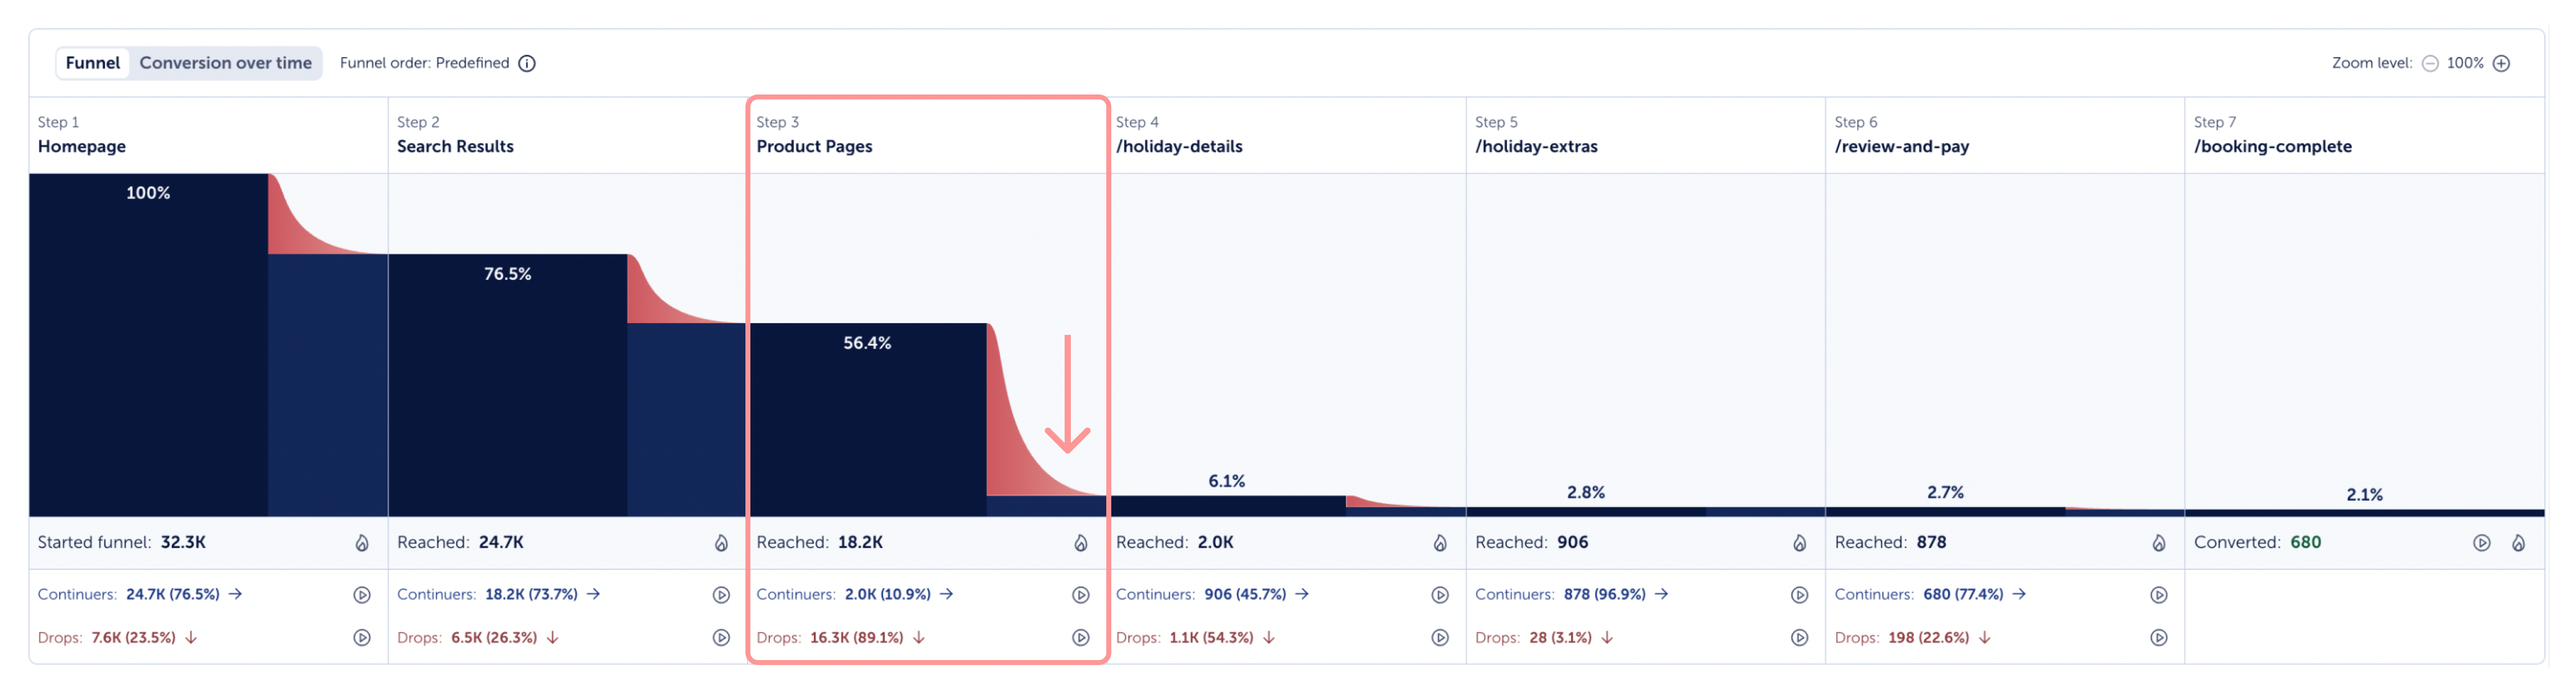The width and height of the screenshot is (2576, 693).
Task: Open Continuers 2.0K (10.9%) link
Action: coord(887,595)
